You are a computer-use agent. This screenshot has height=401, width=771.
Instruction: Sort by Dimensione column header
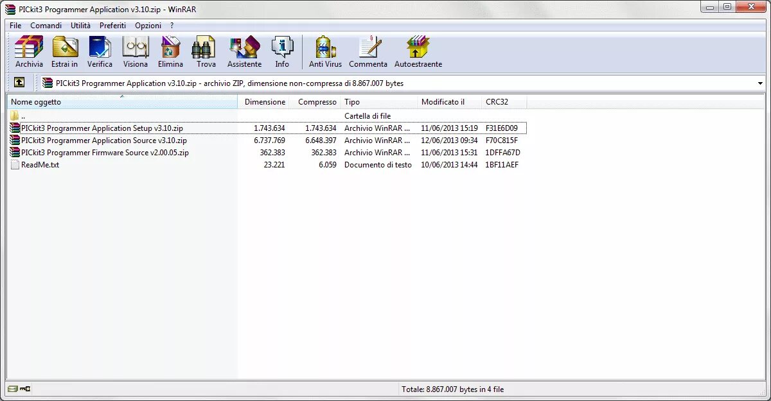point(263,102)
